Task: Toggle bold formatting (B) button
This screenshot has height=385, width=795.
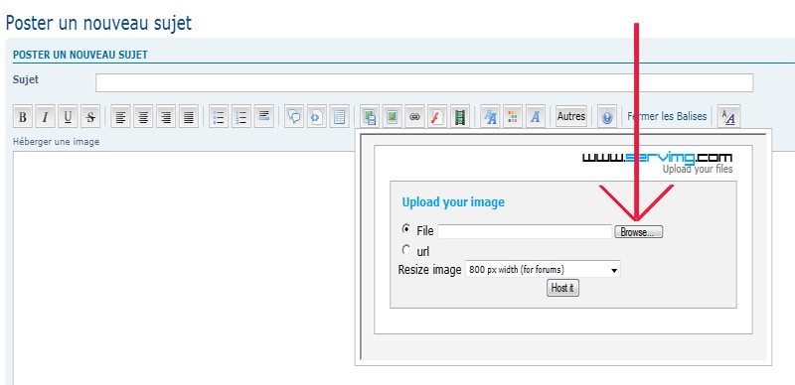Action: [23, 117]
